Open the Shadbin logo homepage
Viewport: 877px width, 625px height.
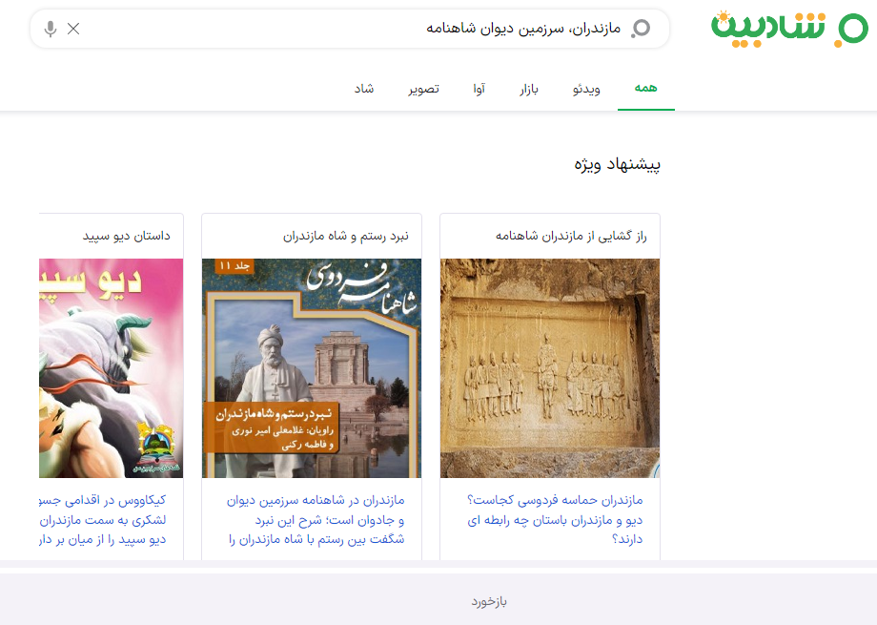click(788, 29)
